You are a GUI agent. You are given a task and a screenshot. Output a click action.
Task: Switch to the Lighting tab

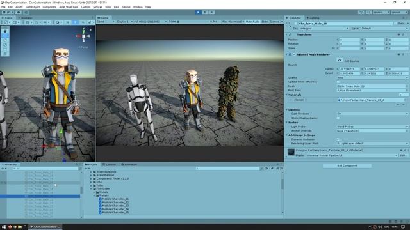coord(313,18)
